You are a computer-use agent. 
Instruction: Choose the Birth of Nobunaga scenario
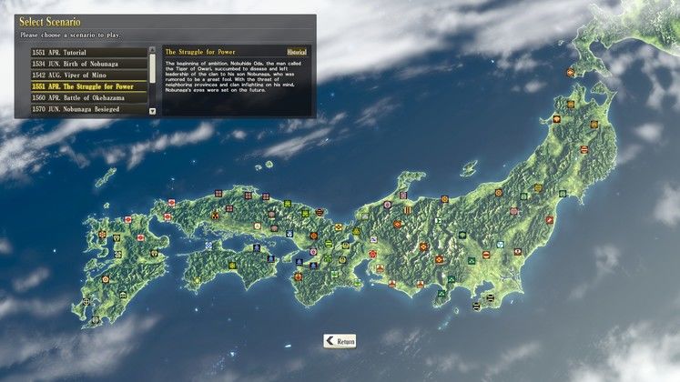88,64
